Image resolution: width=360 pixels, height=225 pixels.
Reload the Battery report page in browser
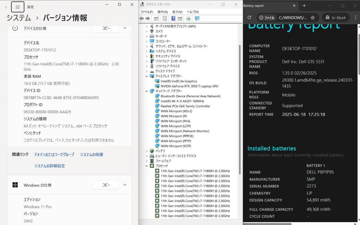[x=249, y=17]
